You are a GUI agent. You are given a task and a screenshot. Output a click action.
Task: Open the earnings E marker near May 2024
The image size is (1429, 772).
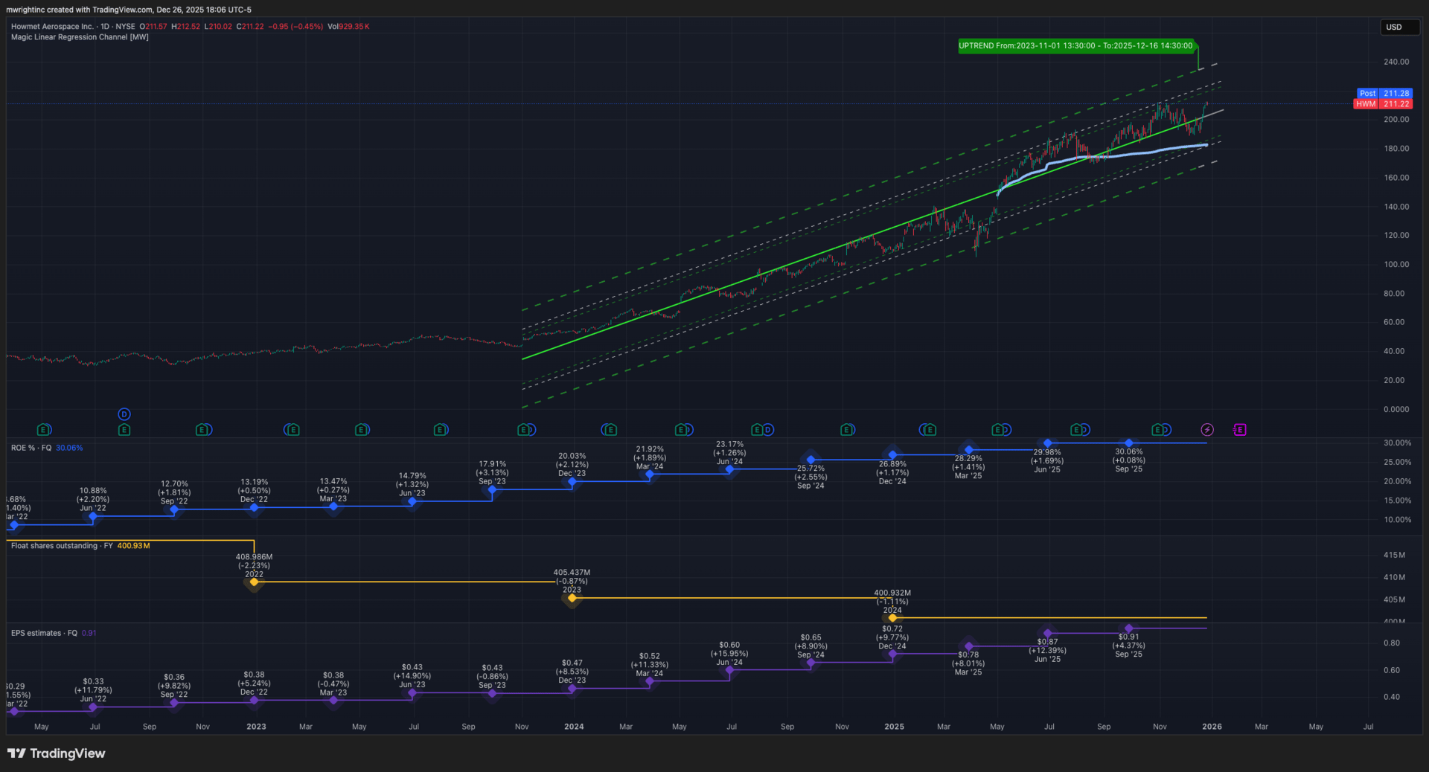[682, 430]
